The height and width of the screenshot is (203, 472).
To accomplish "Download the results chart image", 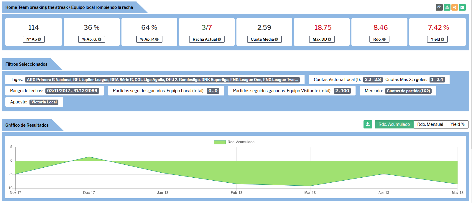I will click(368, 124).
